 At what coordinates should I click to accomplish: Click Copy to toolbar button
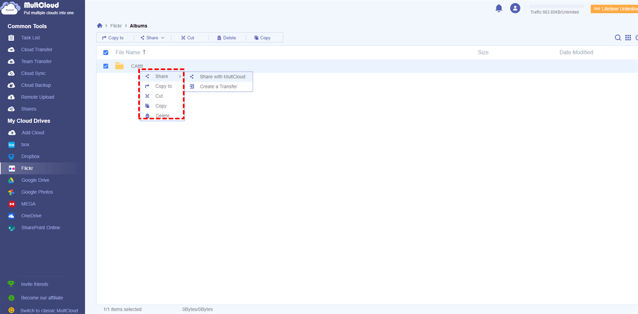[113, 38]
